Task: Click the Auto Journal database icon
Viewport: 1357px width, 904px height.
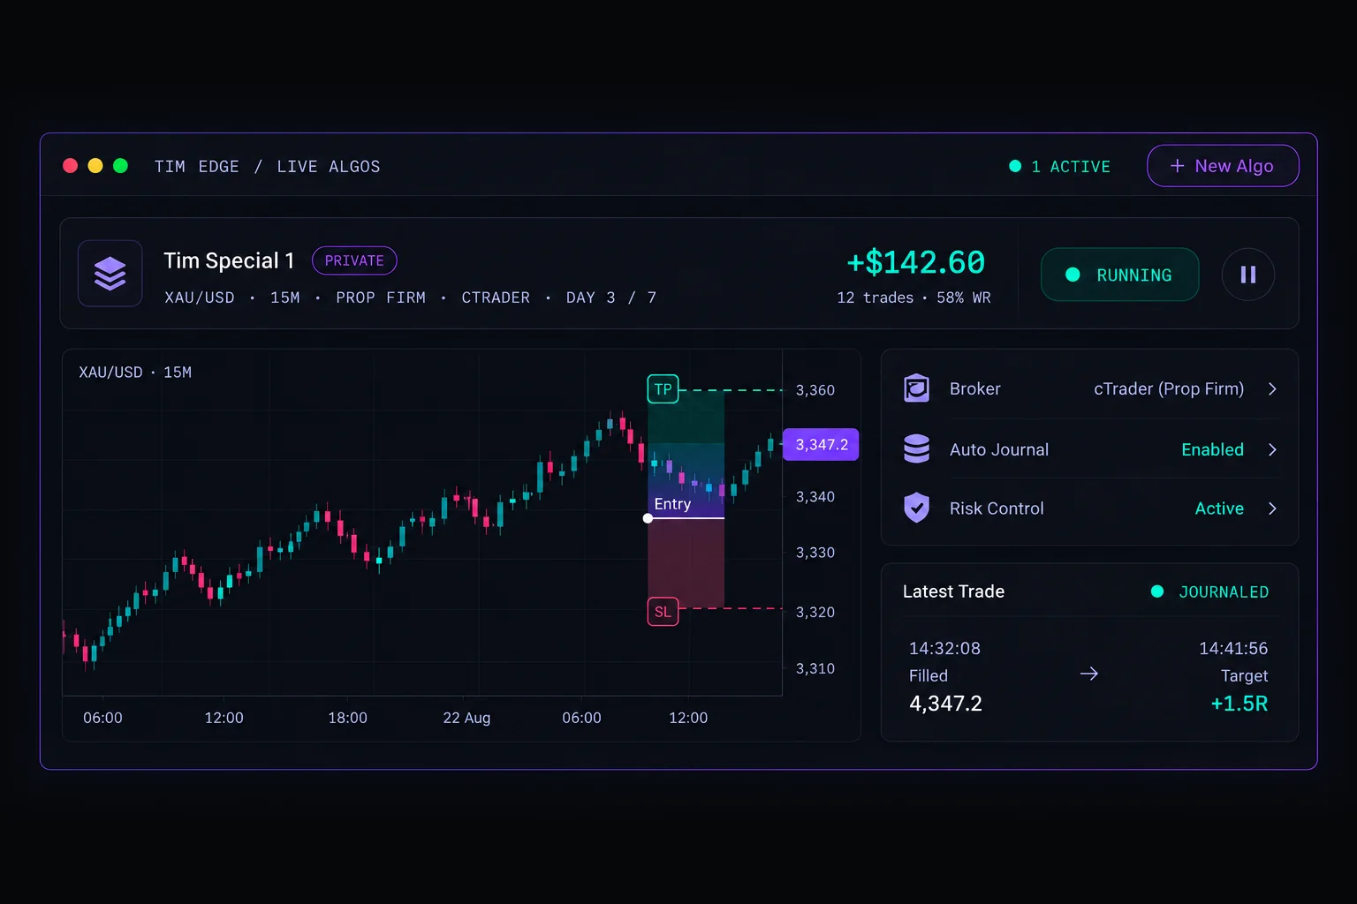Action: pyautogui.click(x=917, y=449)
